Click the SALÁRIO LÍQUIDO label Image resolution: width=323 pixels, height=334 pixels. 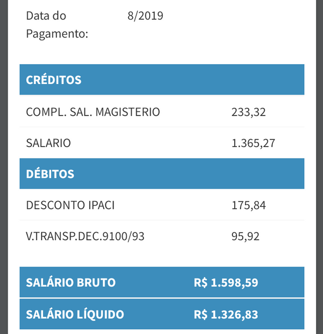click(75, 314)
